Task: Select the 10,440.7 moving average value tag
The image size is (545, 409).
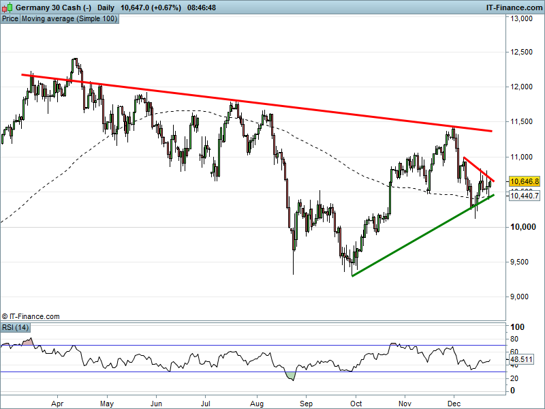Action: (524, 196)
